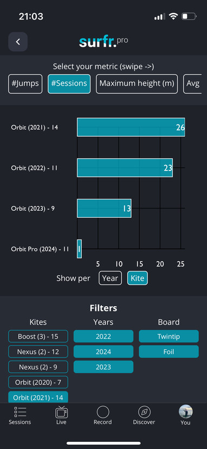This screenshot has height=449, width=207.
Task: Tap the Orbit (2021) - 14 bar
Action: point(131,127)
